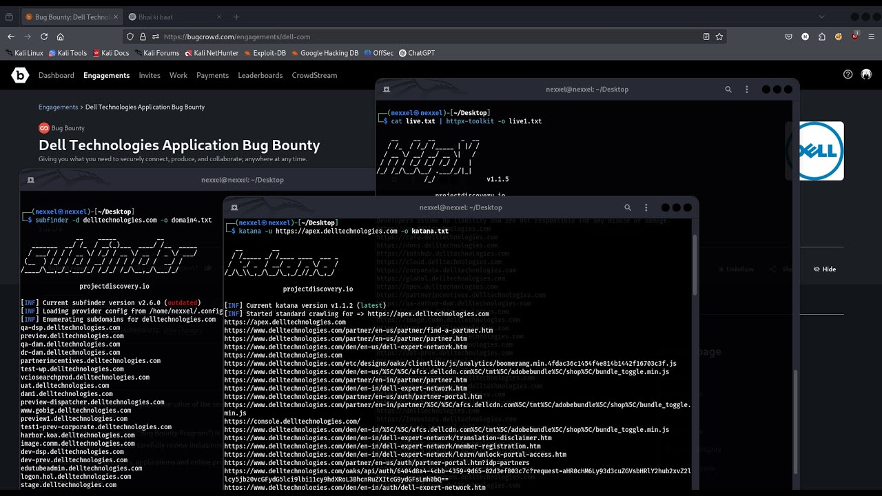Open the Bugcrowd help icon
The image size is (882, 496).
[848, 74]
